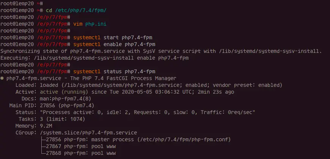Click the status dot before php7.4-fpm.service
Screen dimensions: 330x159
pyautogui.click(x=2, y=78)
